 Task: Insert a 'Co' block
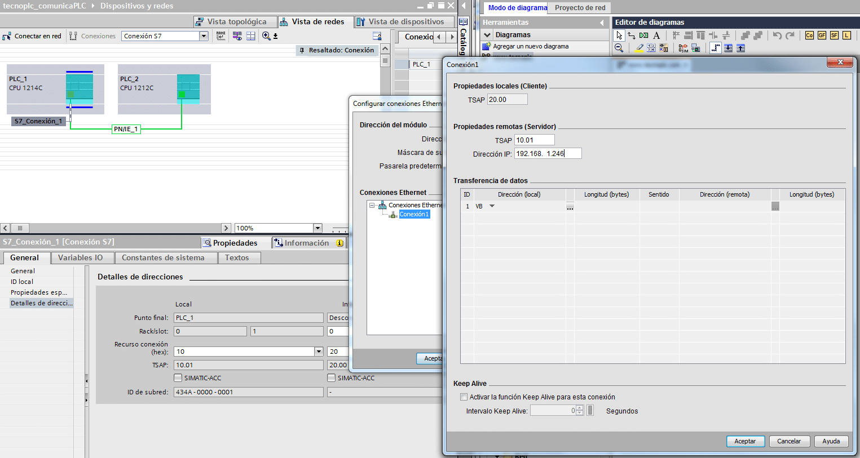809,35
